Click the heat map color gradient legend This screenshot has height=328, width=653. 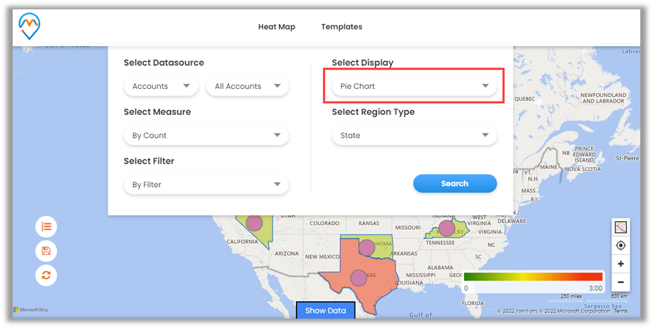pos(533,277)
